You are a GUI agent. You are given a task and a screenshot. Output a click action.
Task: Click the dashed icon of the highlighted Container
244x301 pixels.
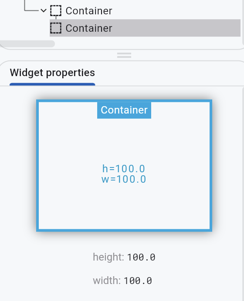[x=56, y=28]
